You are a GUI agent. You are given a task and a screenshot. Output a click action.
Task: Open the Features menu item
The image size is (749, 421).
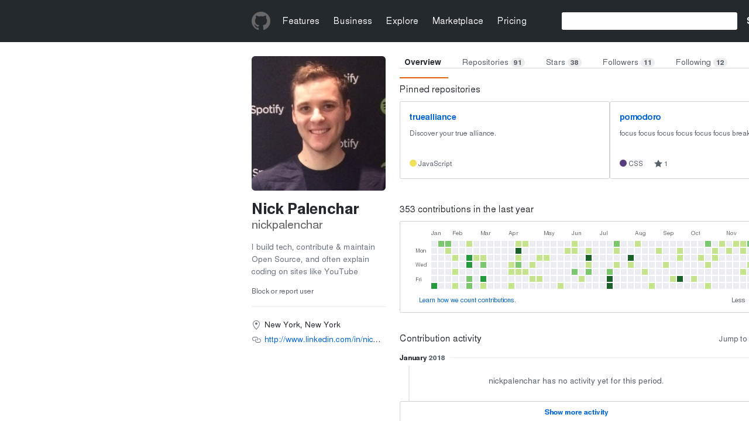click(x=301, y=21)
